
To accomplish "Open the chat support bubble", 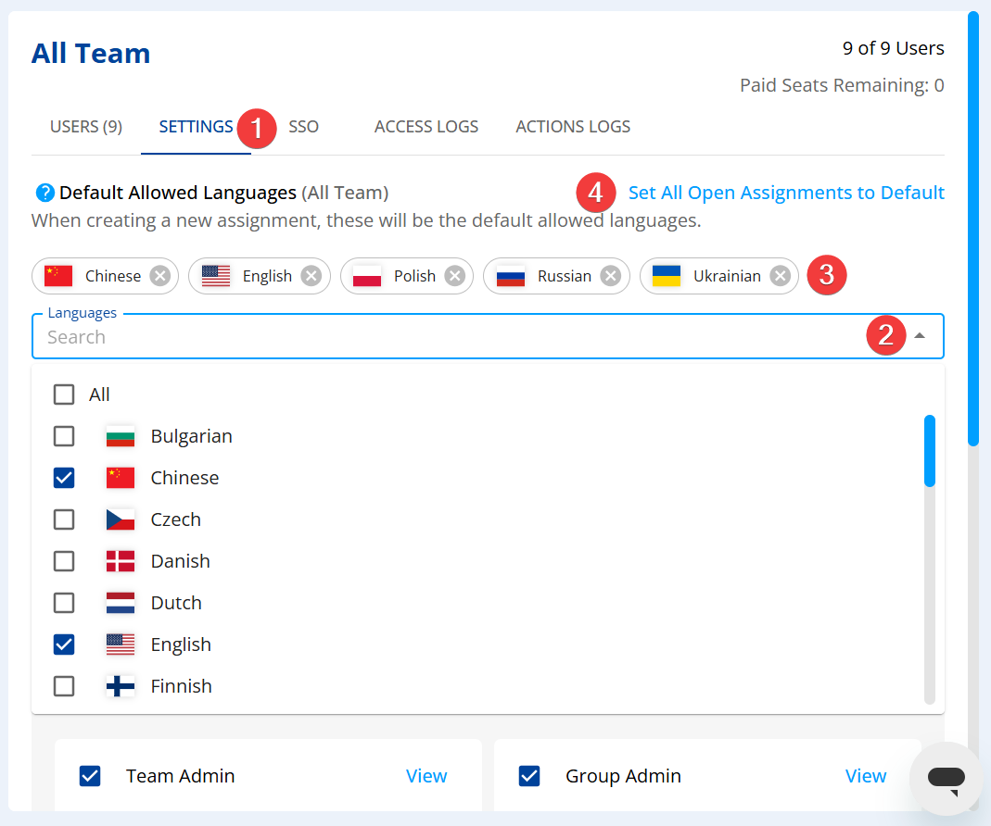I will point(946,779).
